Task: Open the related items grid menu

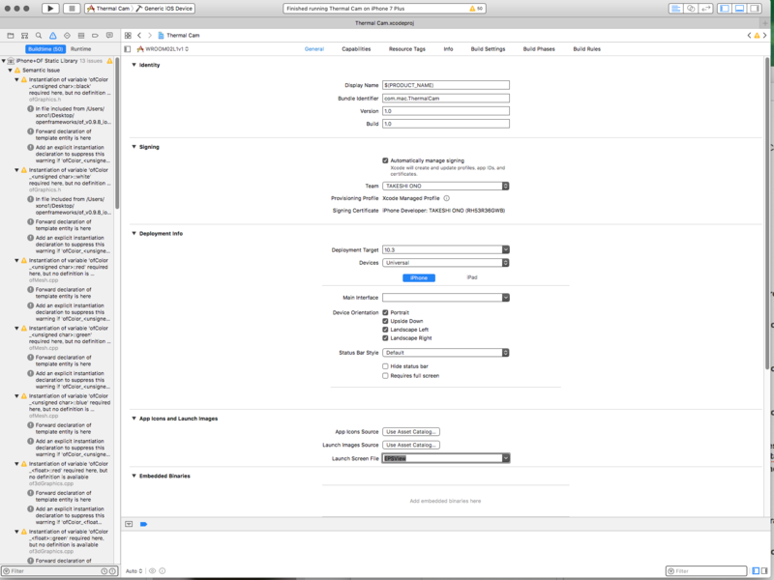Action: [x=128, y=36]
